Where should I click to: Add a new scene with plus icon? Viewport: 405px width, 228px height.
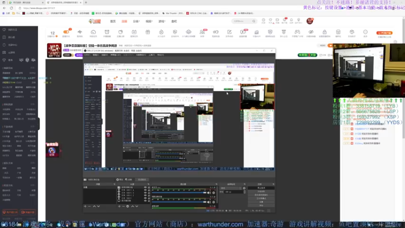85,206
